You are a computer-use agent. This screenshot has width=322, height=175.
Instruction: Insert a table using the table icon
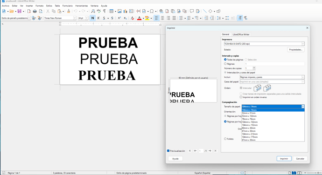112,11
